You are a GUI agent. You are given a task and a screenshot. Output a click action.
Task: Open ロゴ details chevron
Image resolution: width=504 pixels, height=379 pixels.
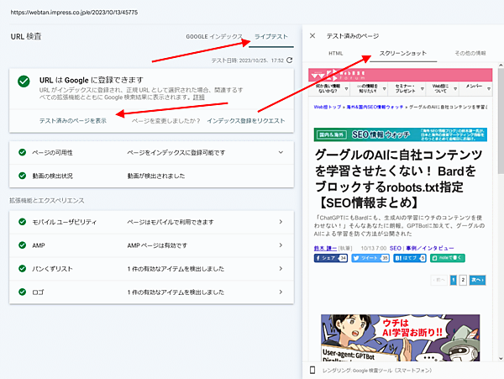click(x=281, y=292)
